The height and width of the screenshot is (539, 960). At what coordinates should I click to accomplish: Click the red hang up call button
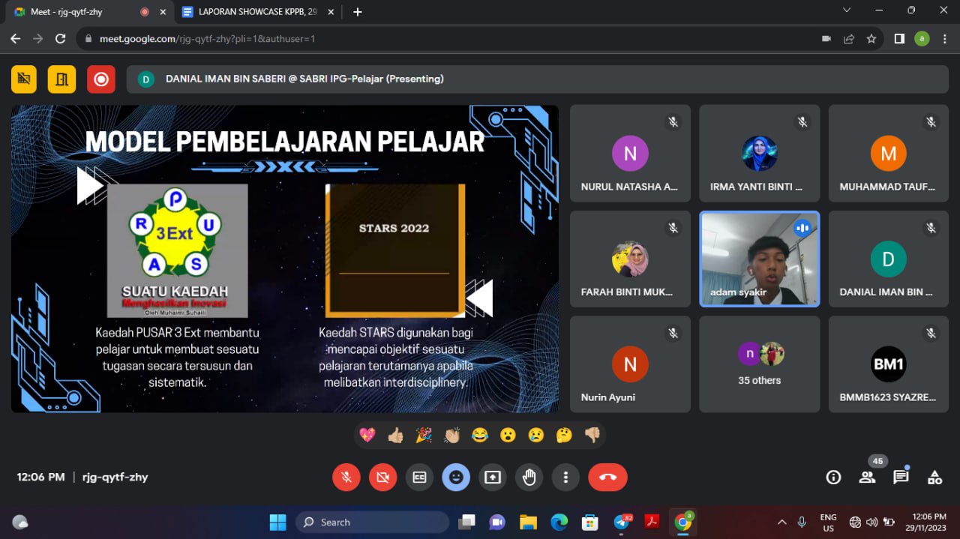pyautogui.click(x=607, y=478)
